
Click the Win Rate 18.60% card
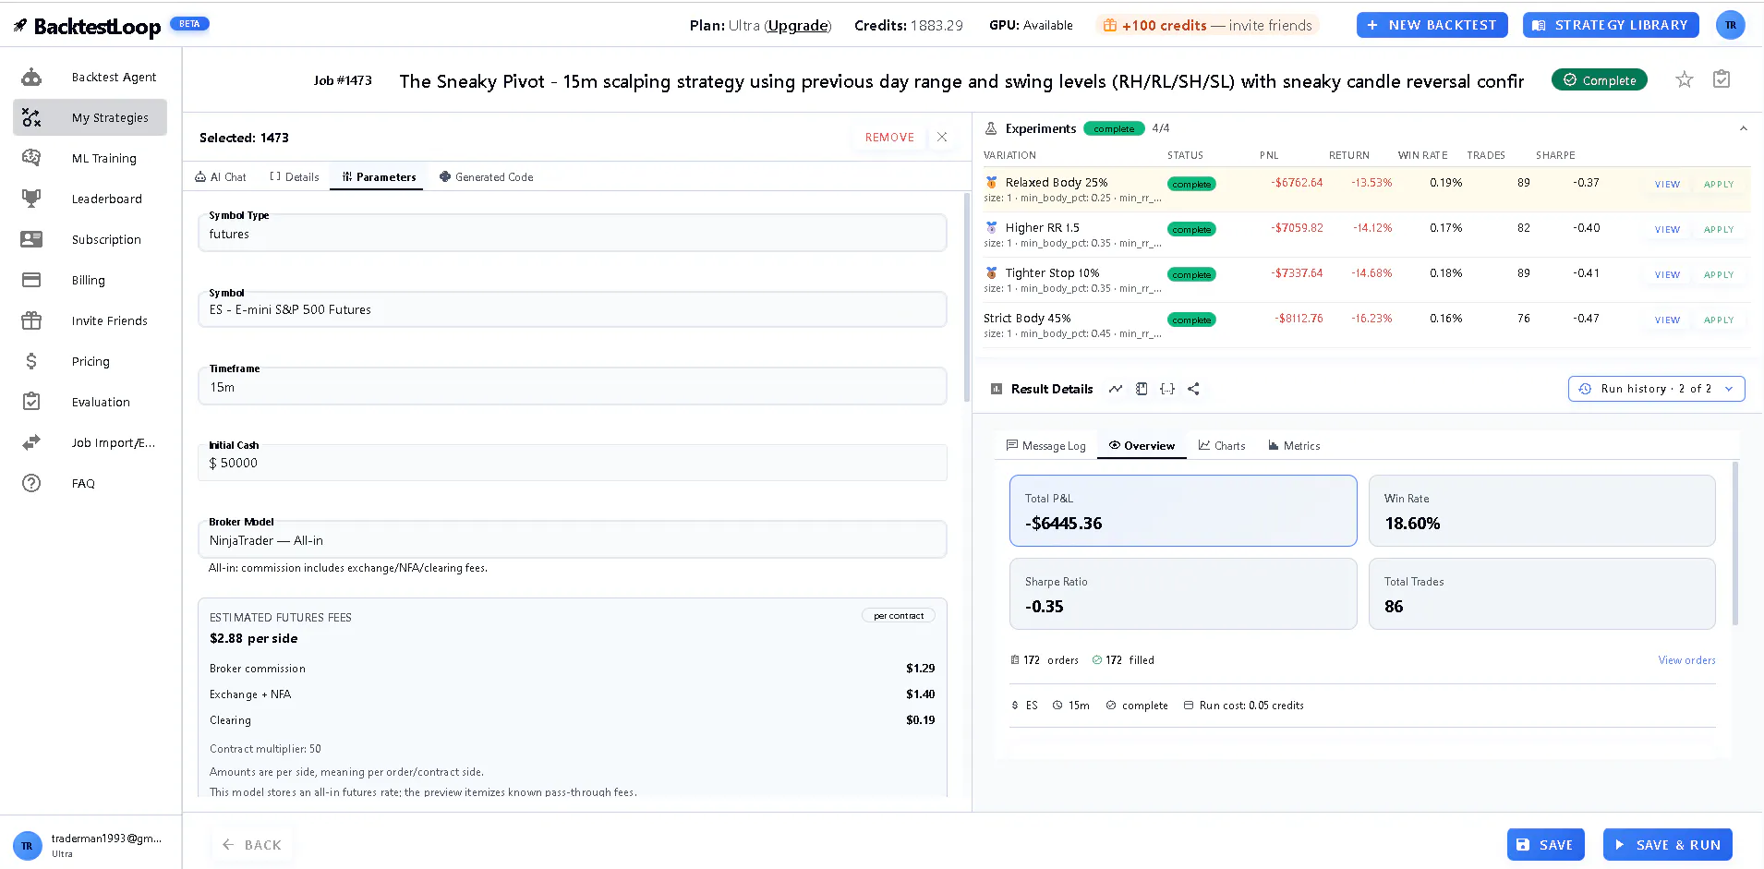click(x=1542, y=511)
